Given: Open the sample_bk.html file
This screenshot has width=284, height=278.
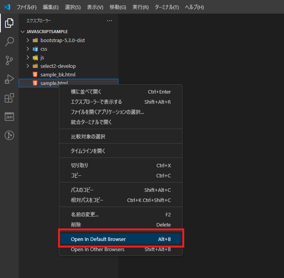Looking at the screenshot, I should (58, 74).
